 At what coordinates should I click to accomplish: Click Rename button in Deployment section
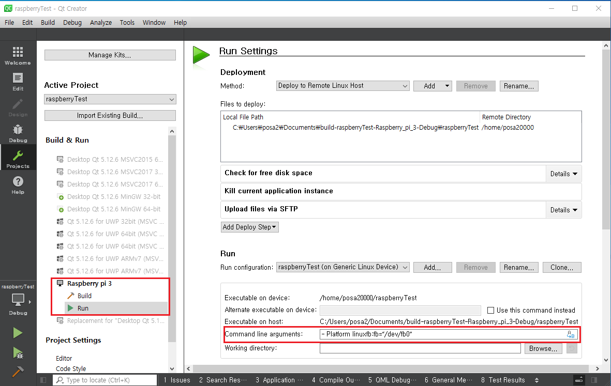(518, 86)
